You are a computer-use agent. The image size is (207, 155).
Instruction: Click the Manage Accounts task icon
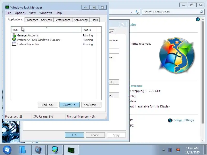(x=14, y=35)
